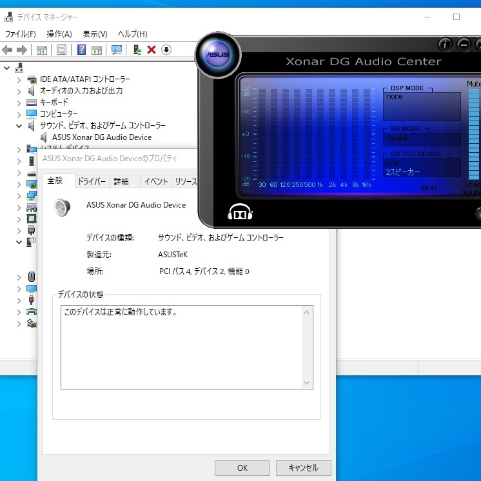
Task: Click the Xonar DG Audio Center title text
Action: click(364, 61)
